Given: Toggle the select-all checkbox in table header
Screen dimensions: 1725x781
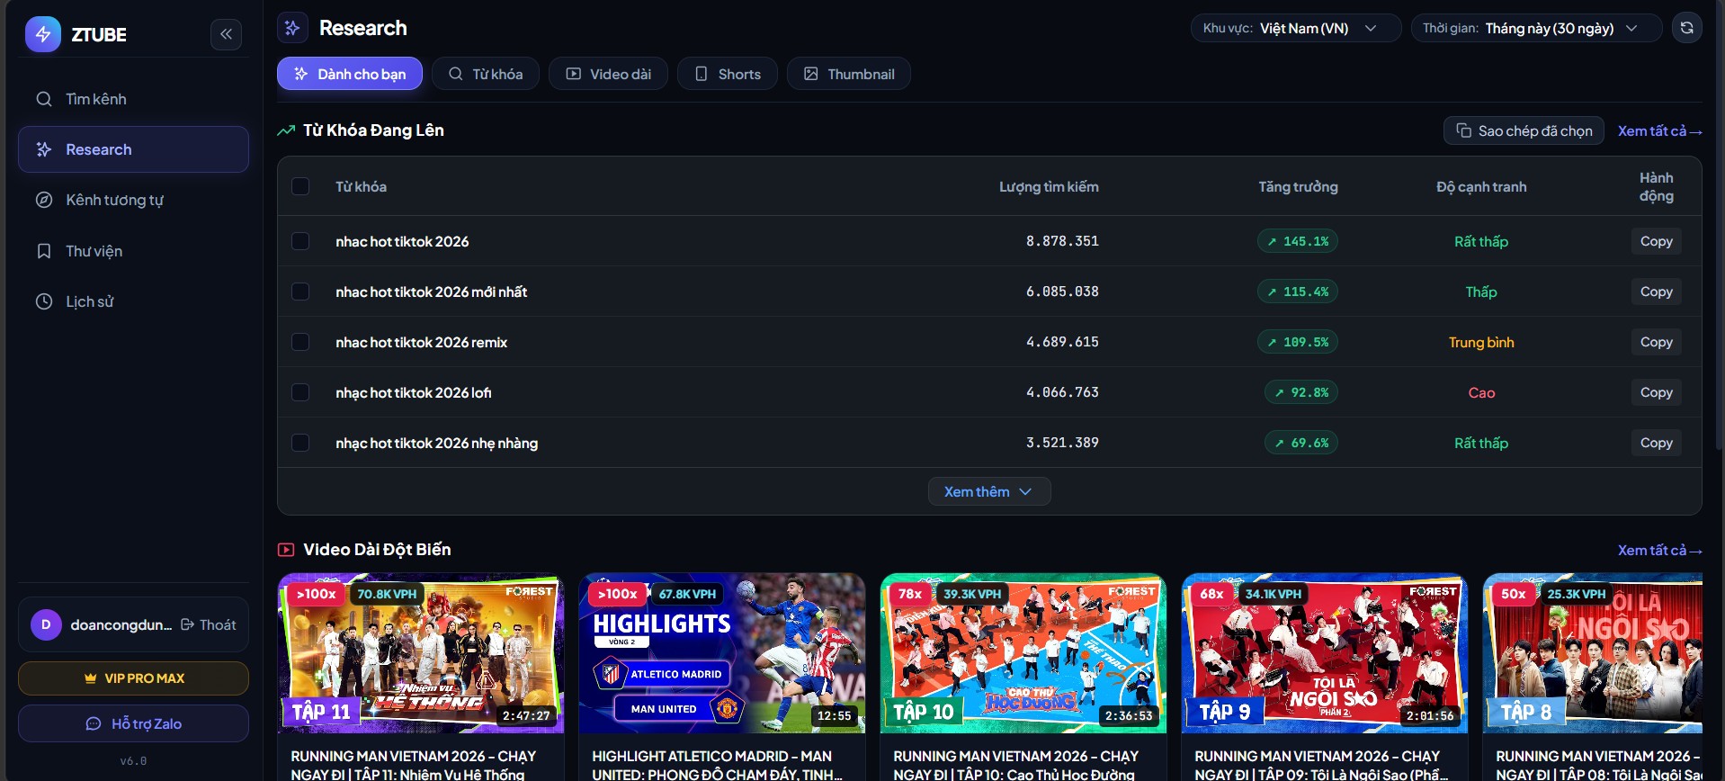Looking at the screenshot, I should (300, 186).
